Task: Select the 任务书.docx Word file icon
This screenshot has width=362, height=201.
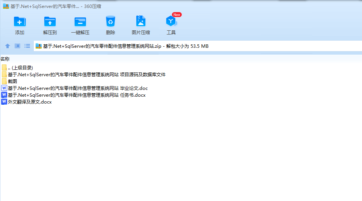Action: (x=4, y=95)
